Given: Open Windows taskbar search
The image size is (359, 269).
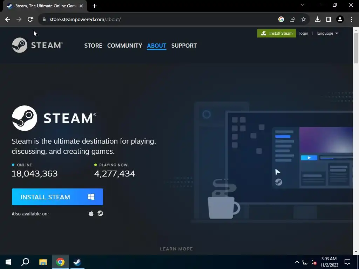Looking at the screenshot, I should pyautogui.click(x=25, y=262).
